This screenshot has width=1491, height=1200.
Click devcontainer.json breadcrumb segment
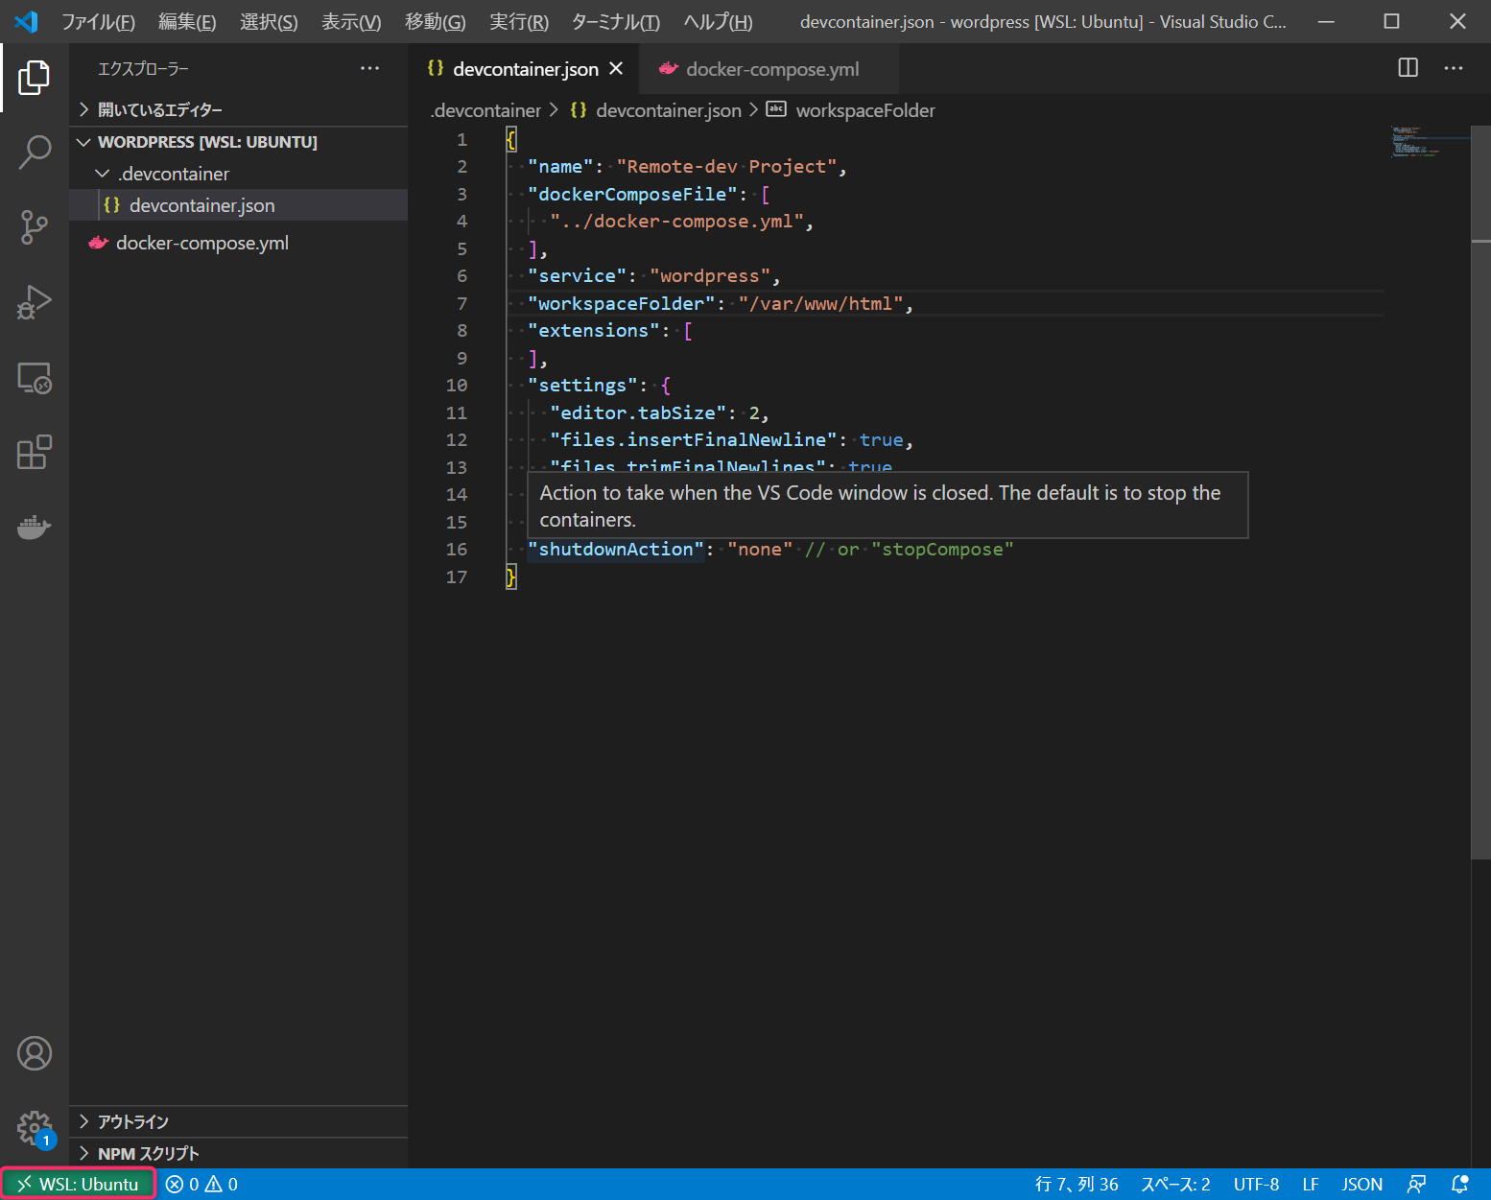coord(656,110)
